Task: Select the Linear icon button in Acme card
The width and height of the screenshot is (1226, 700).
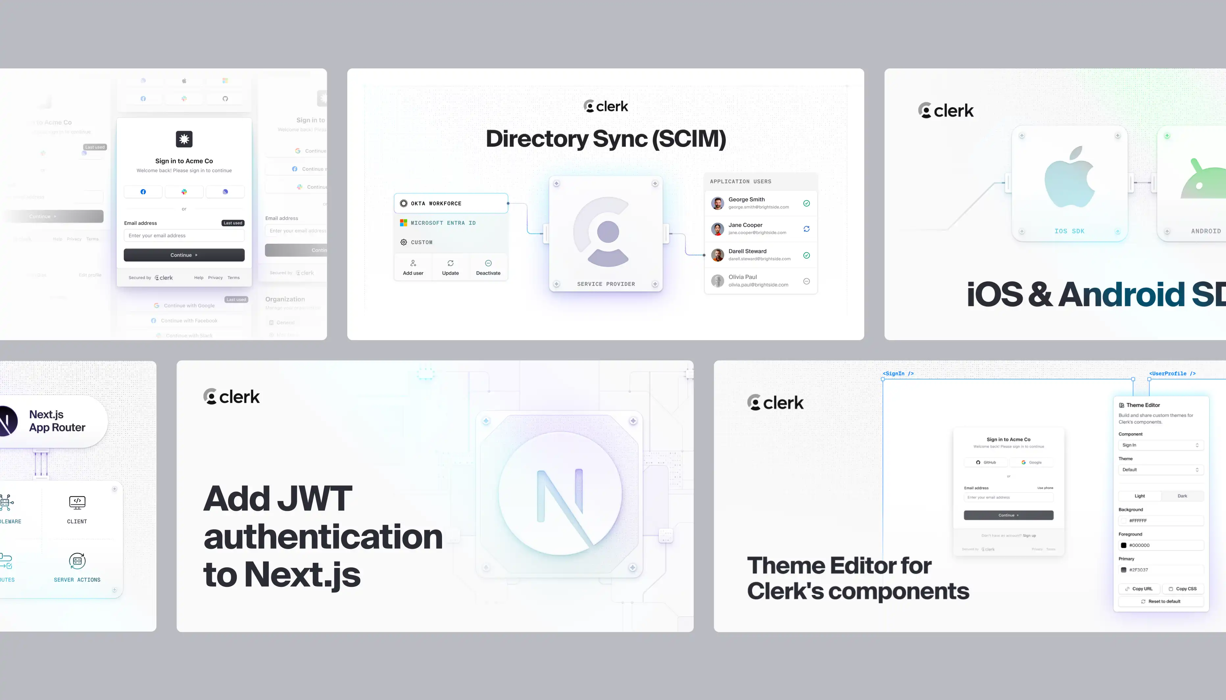Action: (x=225, y=192)
